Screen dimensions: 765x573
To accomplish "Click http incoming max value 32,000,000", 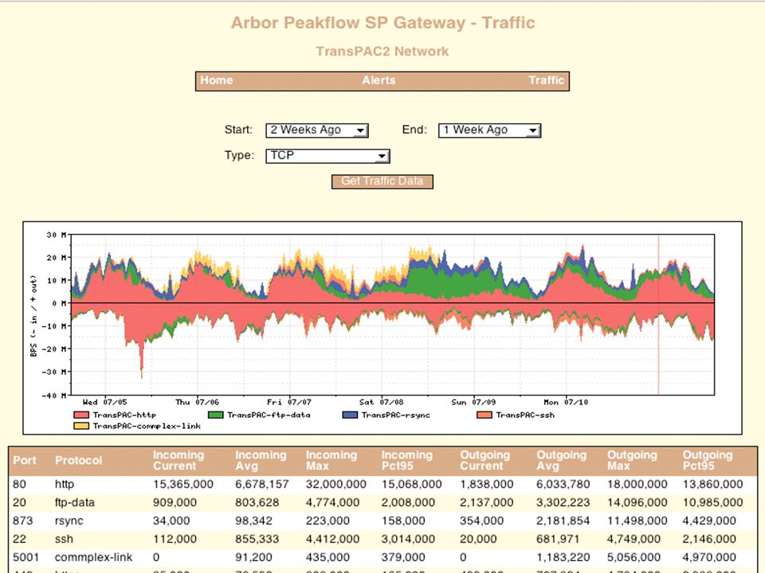I will click(336, 485).
